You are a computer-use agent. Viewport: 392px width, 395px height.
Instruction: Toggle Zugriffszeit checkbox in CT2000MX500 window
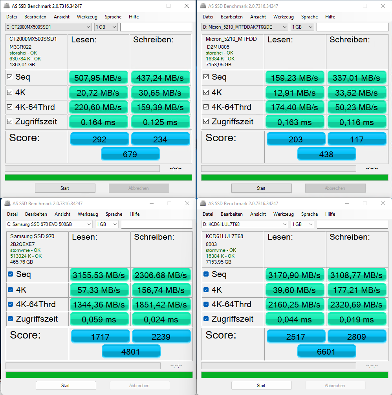click(9, 122)
